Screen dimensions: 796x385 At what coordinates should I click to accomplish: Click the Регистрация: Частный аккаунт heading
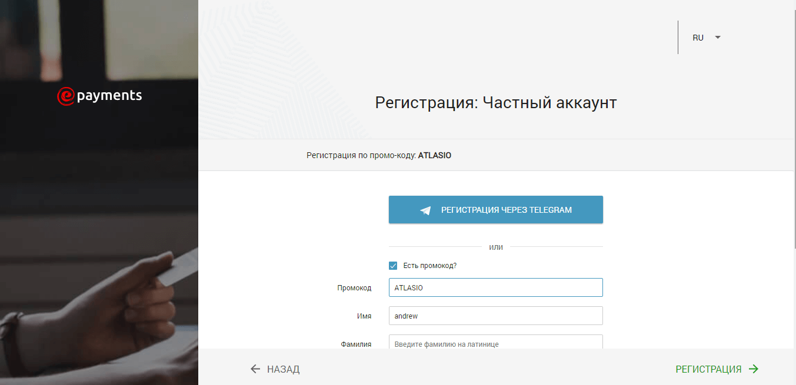[x=495, y=103]
